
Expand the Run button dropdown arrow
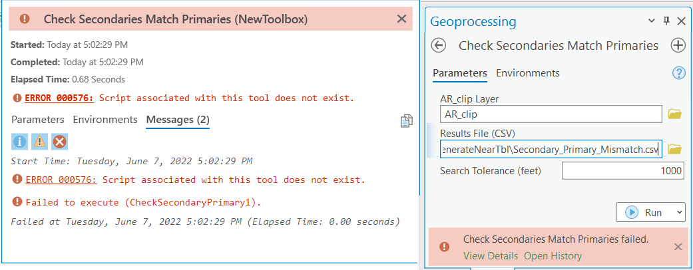tap(679, 213)
